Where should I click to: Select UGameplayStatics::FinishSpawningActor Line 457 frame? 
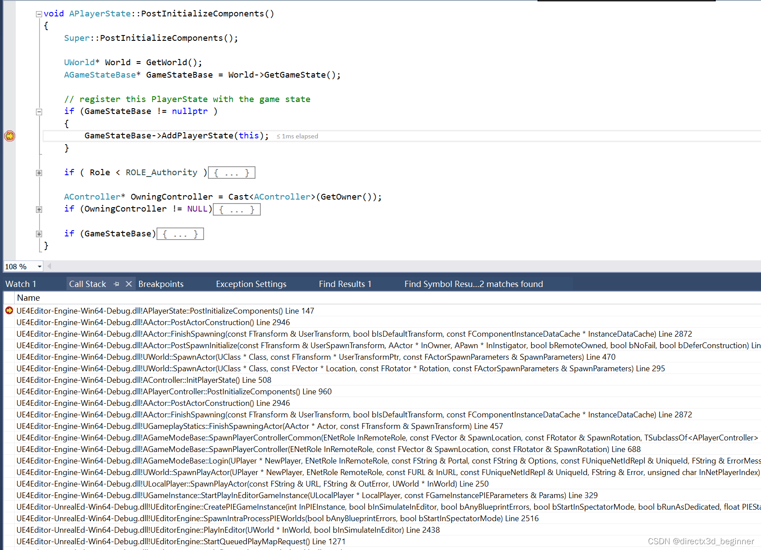[x=259, y=426]
